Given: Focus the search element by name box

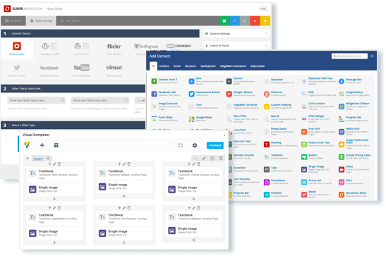Looking at the screenshot, I should [349, 56].
